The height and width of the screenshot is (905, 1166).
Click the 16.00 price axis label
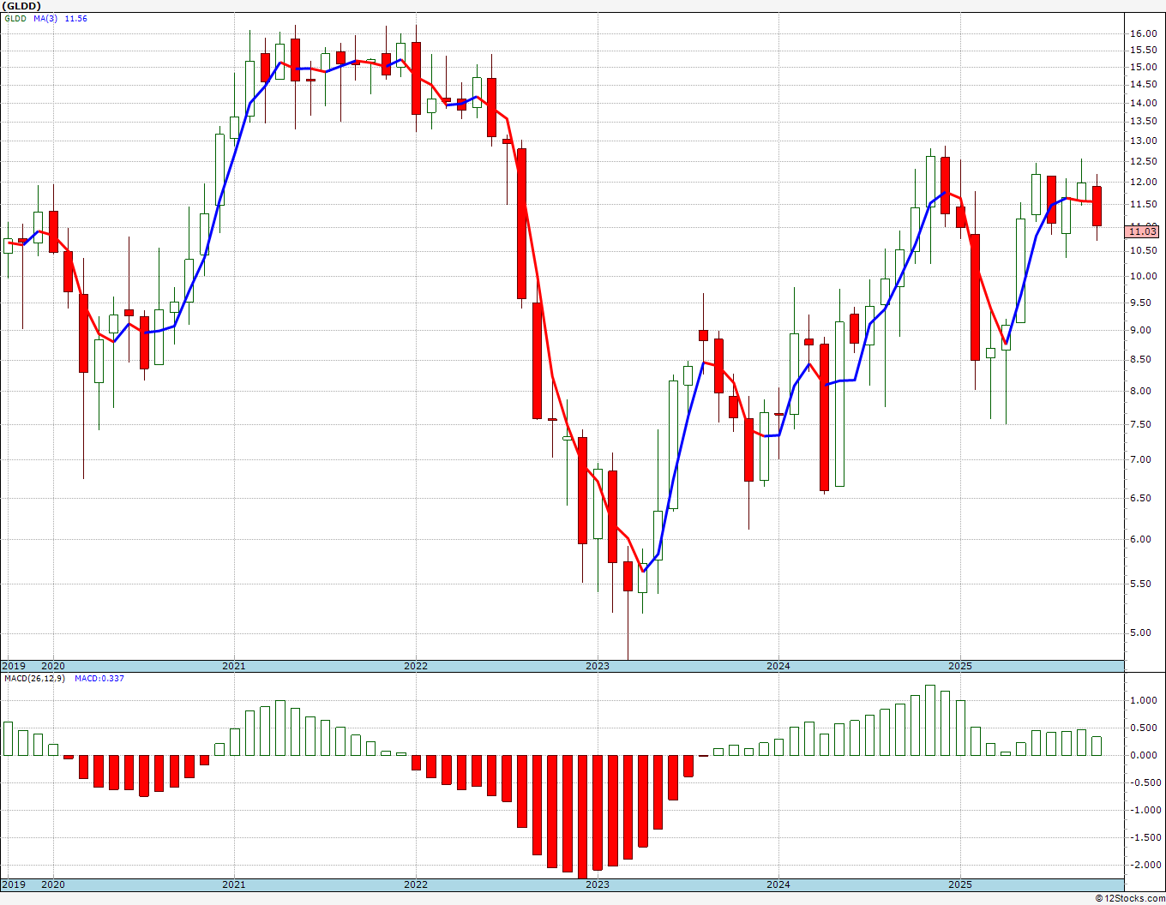click(1144, 33)
